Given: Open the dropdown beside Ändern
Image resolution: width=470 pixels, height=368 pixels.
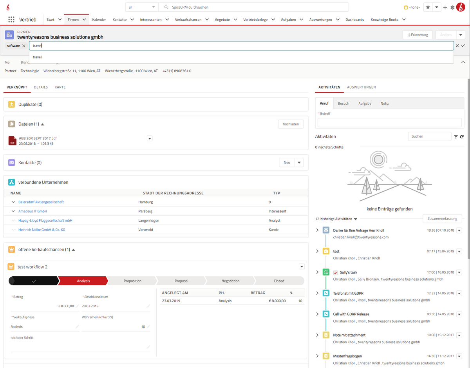Looking at the screenshot, I should coord(461,35).
